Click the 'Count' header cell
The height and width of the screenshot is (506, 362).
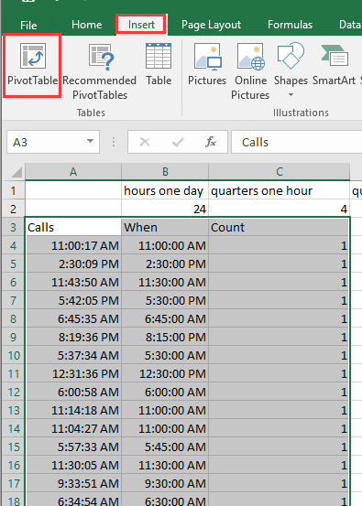point(280,227)
